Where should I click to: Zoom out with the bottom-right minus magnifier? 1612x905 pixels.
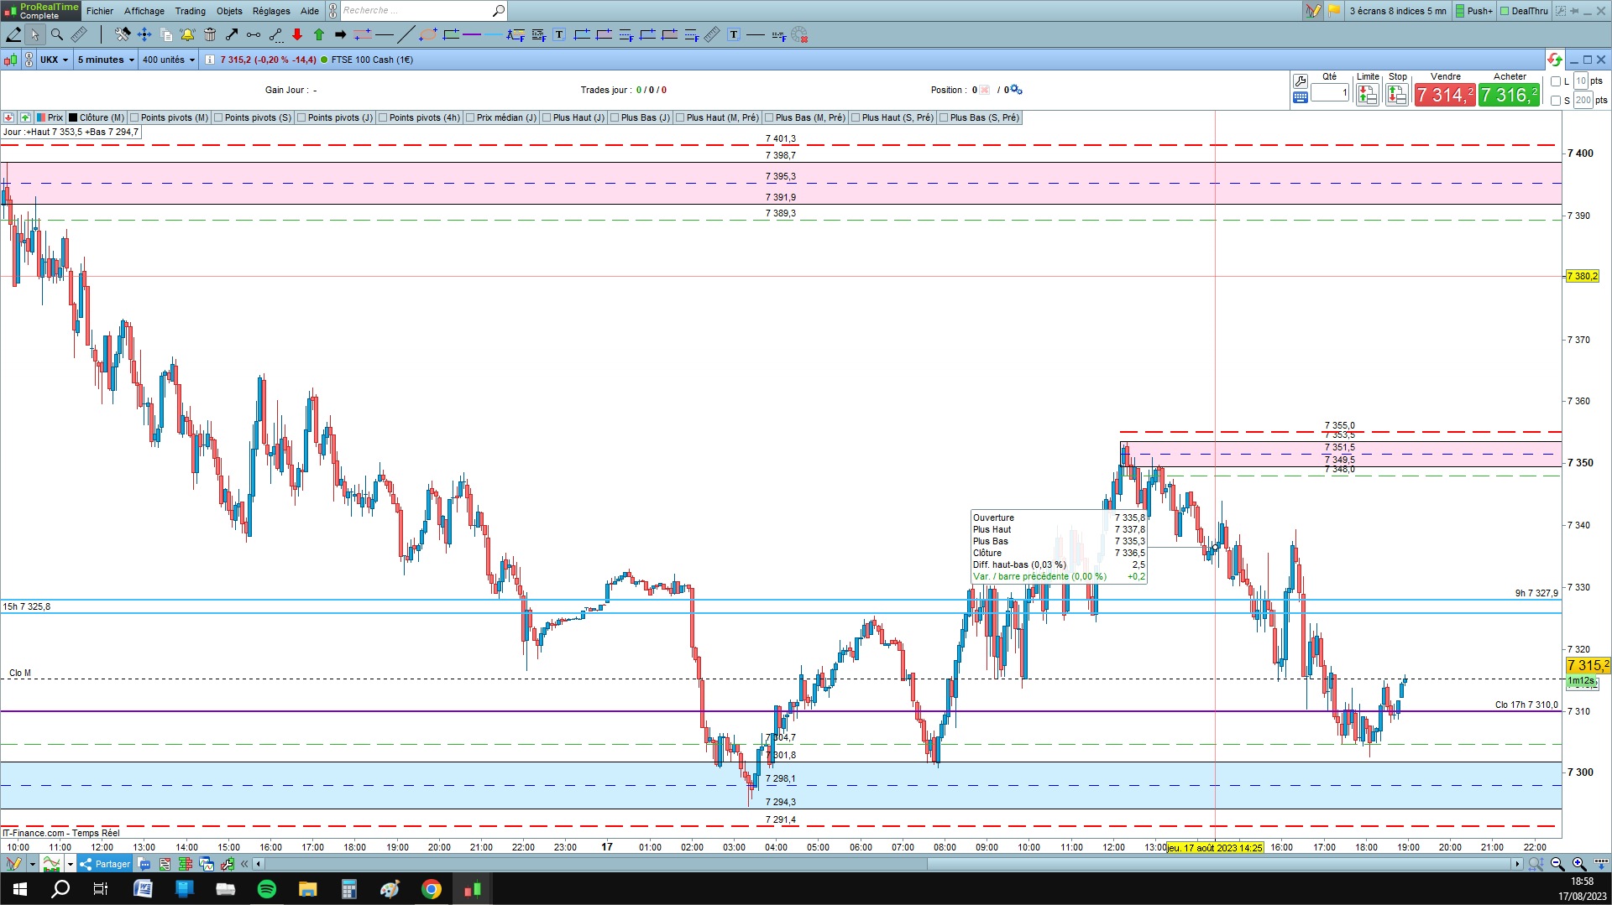1557,864
